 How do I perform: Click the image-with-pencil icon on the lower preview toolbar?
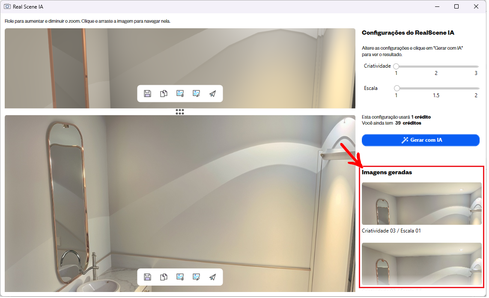pos(196,277)
